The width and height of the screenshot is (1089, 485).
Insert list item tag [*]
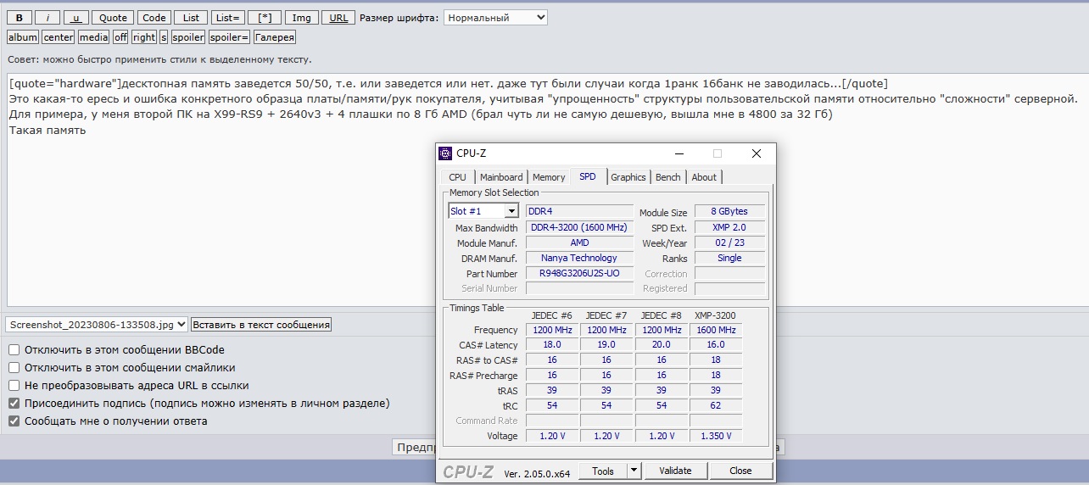(265, 18)
